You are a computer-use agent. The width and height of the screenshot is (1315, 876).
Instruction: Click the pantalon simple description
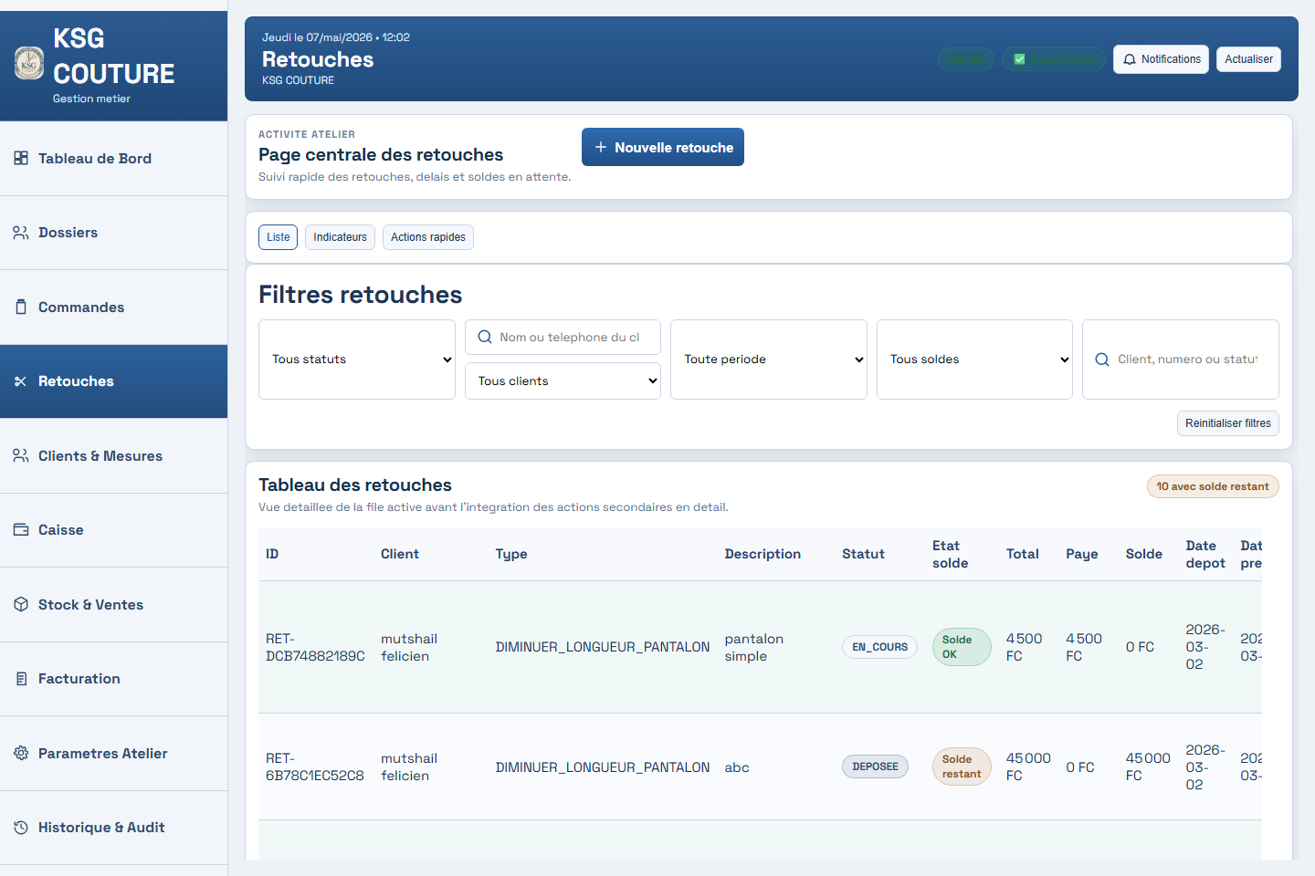pyautogui.click(x=754, y=647)
